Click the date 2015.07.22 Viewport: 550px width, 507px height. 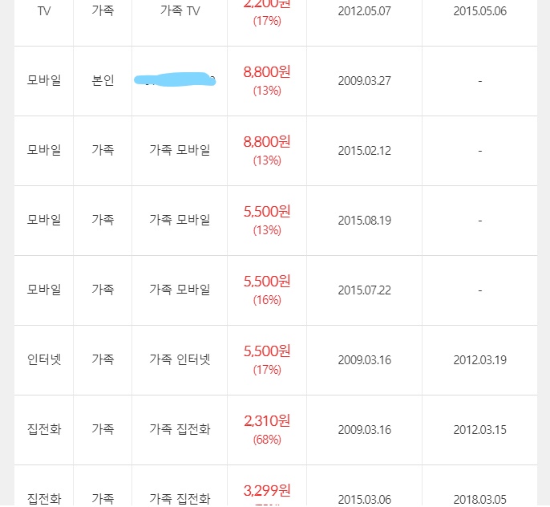click(x=364, y=290)
